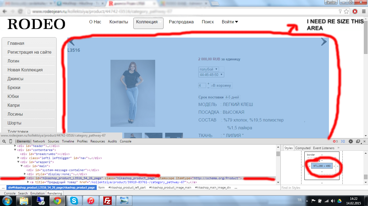Open the Audits panel tab
The image size is (368, 206).
coord(112,141)
